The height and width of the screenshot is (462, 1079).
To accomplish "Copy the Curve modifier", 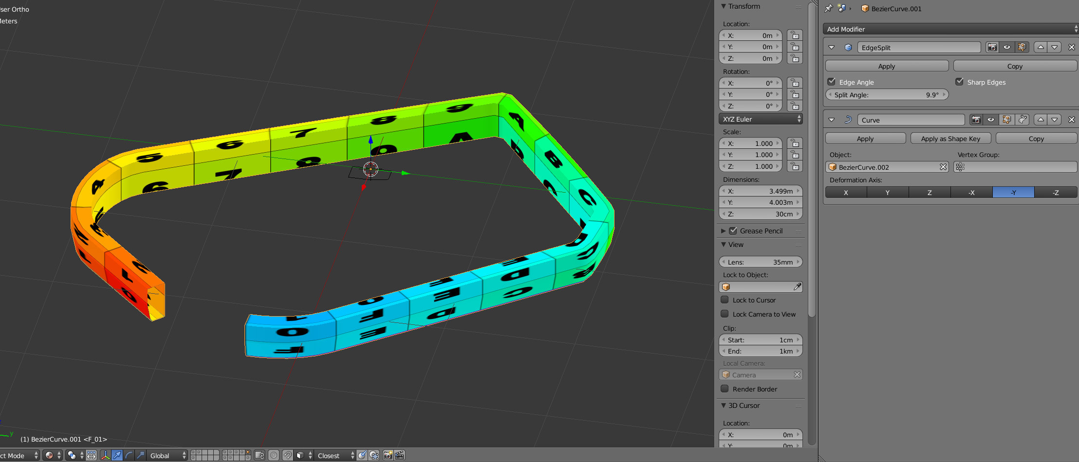I will (x=1036, y=139).
